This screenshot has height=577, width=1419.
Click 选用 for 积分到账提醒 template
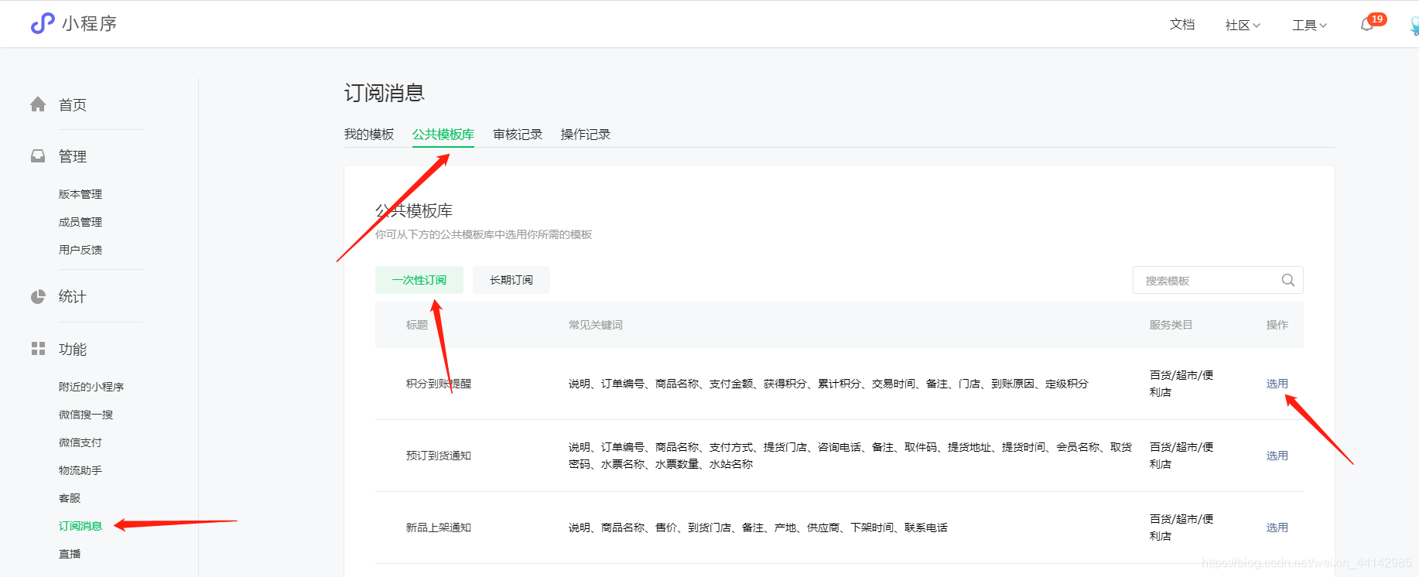click(x=1277, y=384)
